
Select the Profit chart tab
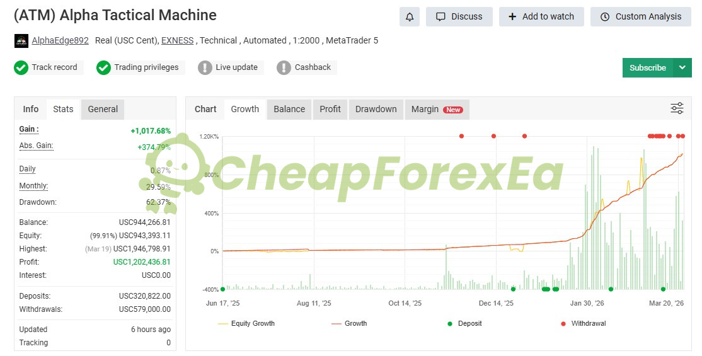coord(330,109)
